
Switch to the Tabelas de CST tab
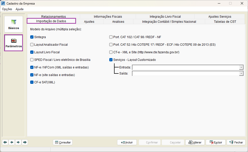pos(225,22)
